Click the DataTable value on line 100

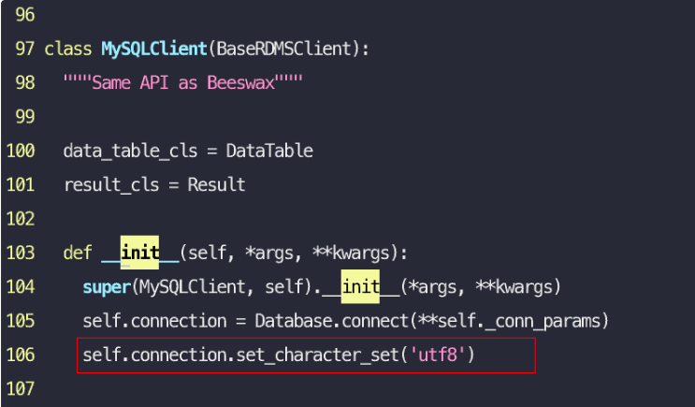pyautogui.click(x=269, y=151)
